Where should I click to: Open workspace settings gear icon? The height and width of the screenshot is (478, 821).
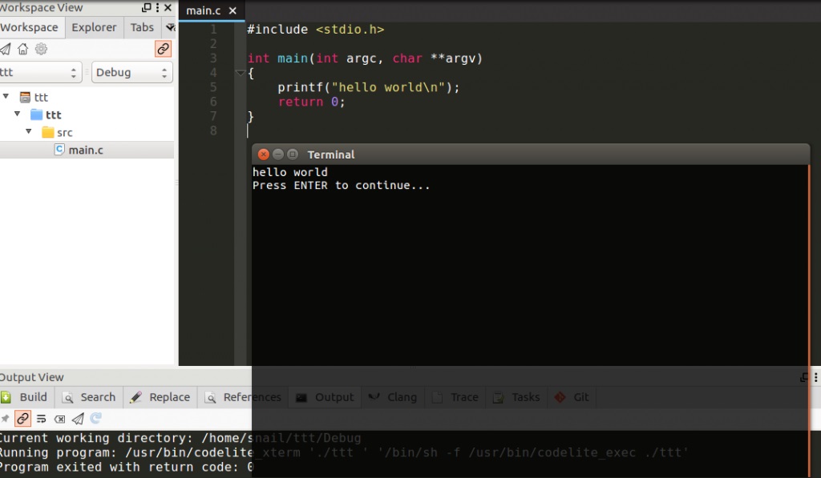pyautogui.click(x=41, y=49)
